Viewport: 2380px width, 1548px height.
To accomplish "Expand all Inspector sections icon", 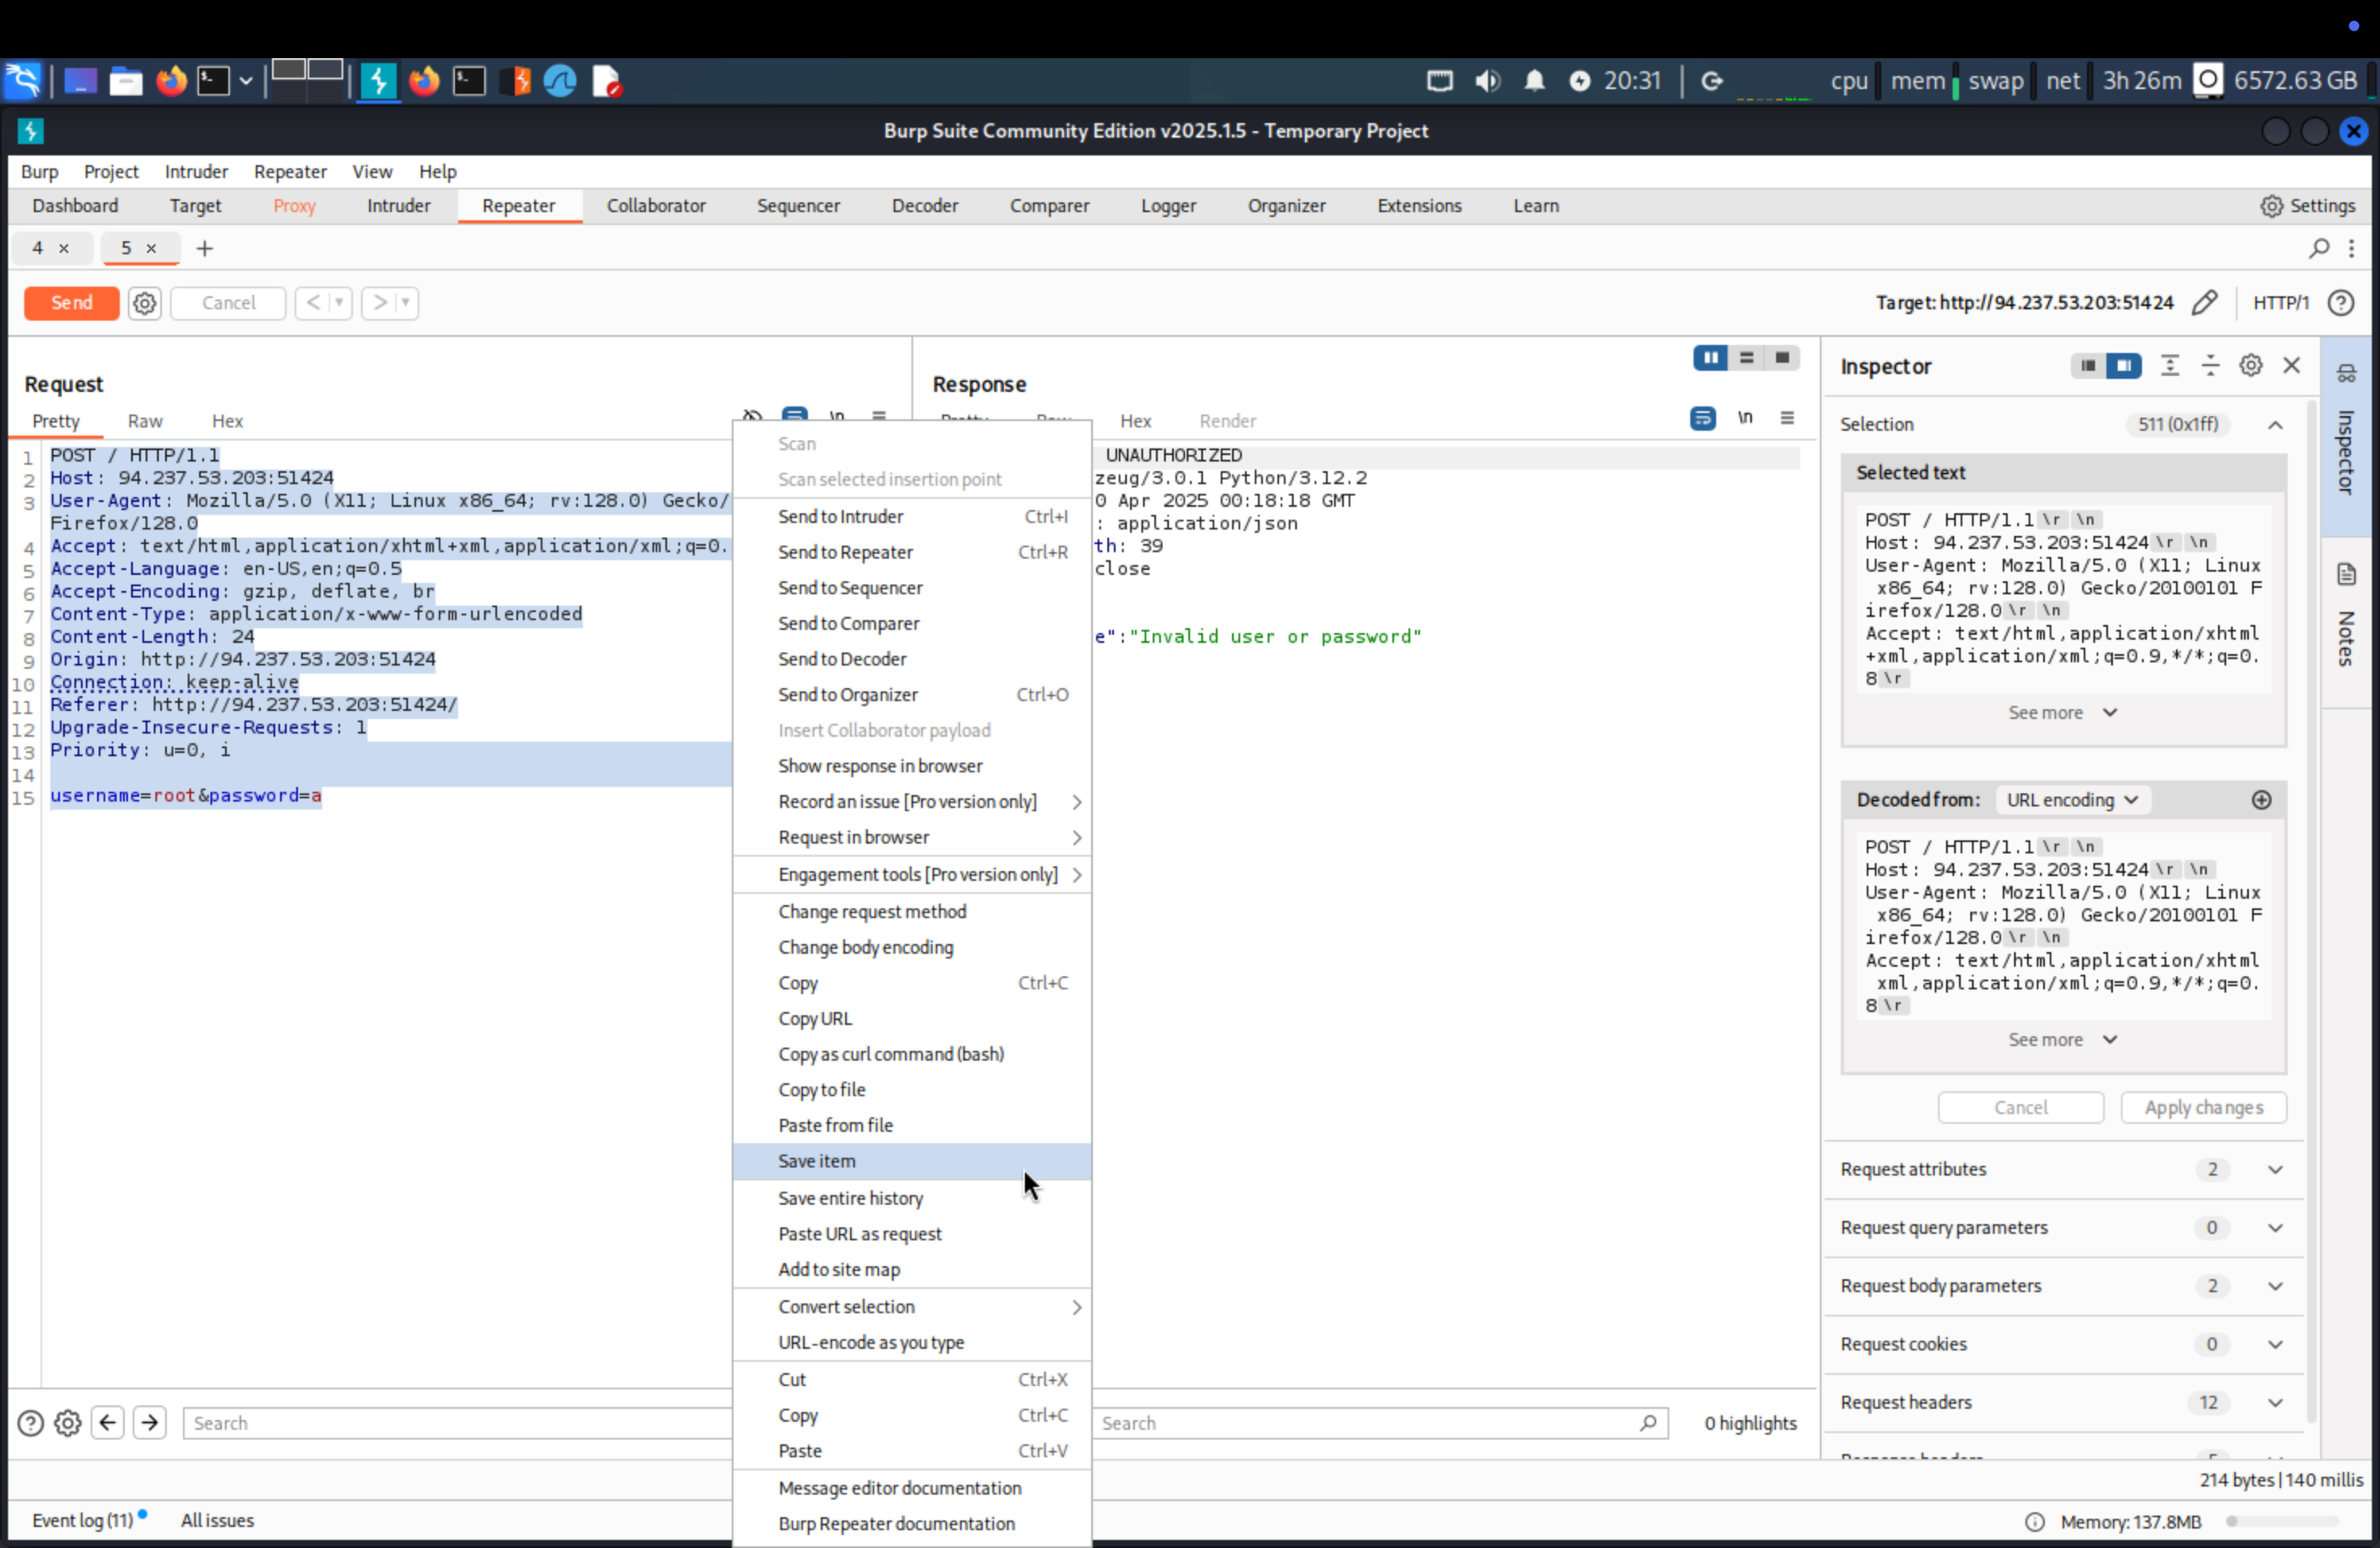I will pyautogui.click(x=2169, y=366).
